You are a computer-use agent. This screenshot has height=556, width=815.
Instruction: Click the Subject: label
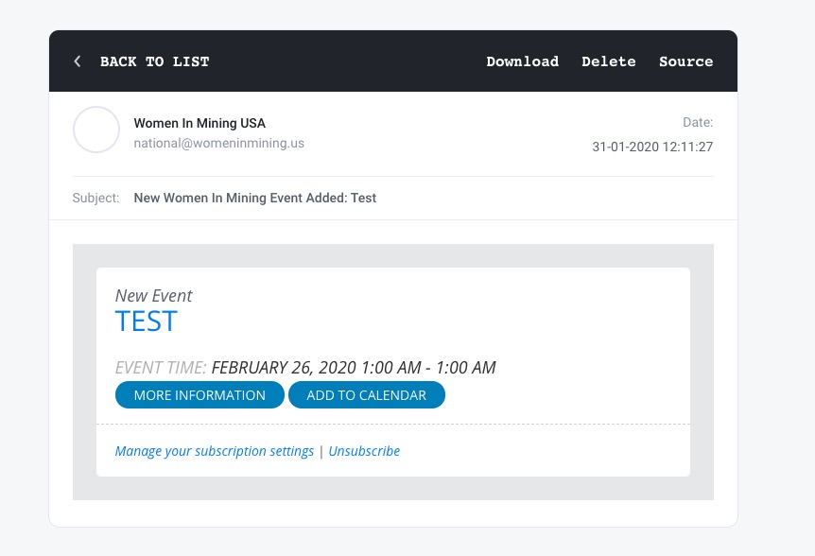(x=95, y=199)
